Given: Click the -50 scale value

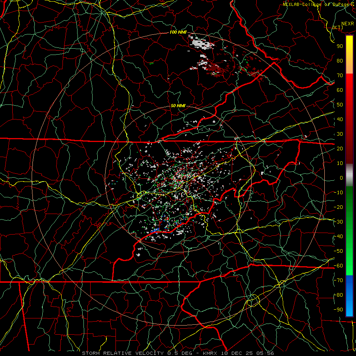Looking at the screenshot, I should tap(338, 251).
